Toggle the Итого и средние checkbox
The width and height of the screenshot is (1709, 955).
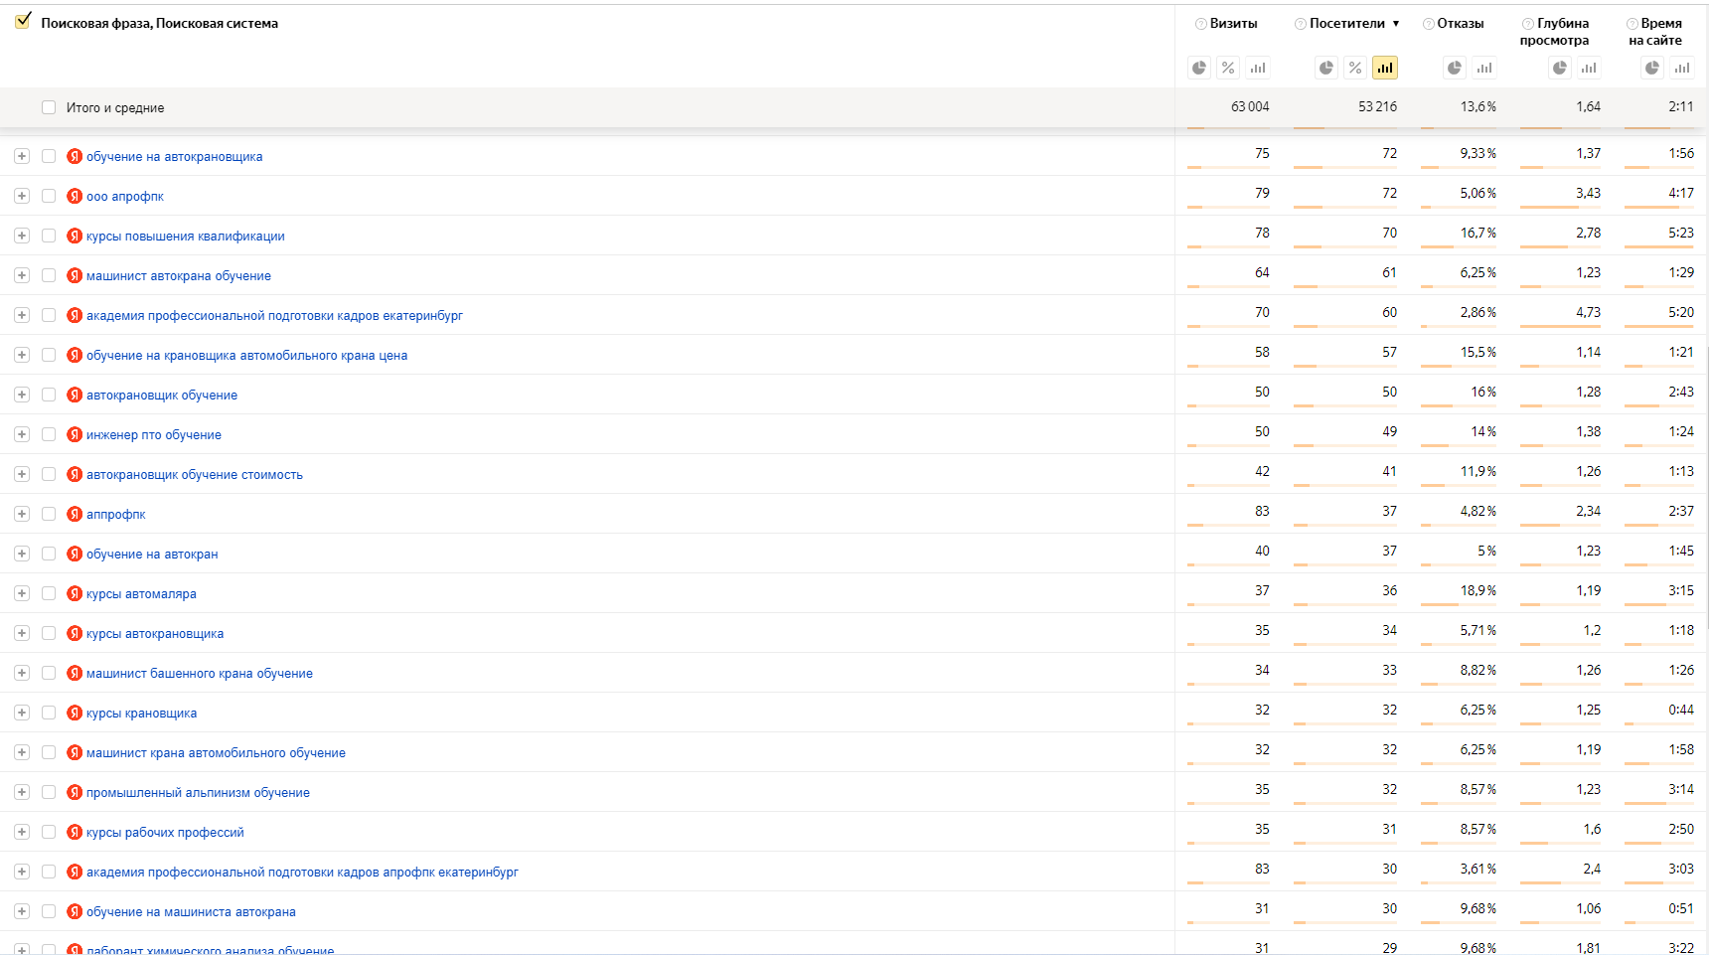click(x=49, y=107)
